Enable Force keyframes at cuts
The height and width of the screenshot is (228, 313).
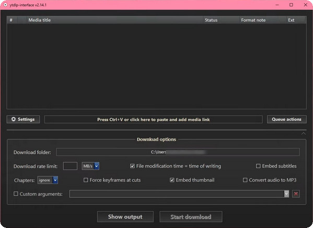86,180
